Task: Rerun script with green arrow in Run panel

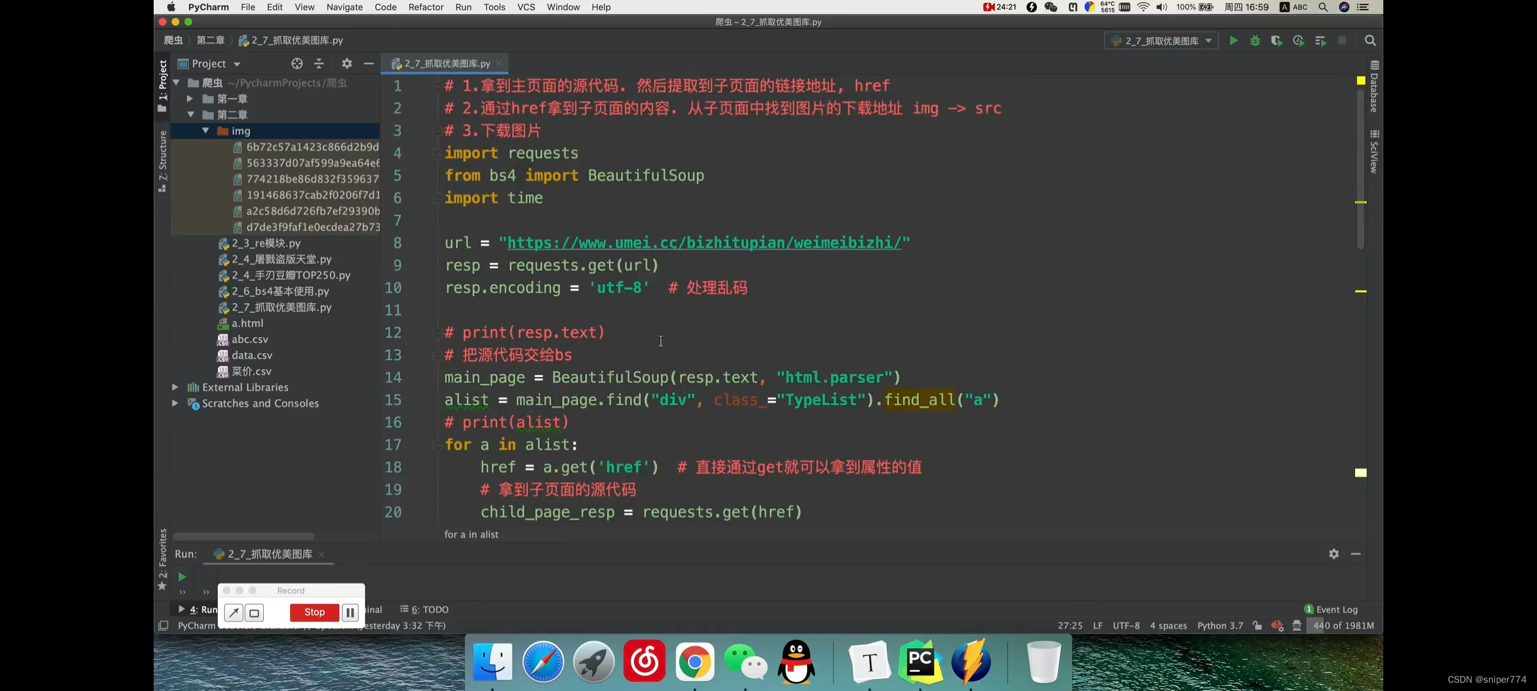Action: (182, 576)
